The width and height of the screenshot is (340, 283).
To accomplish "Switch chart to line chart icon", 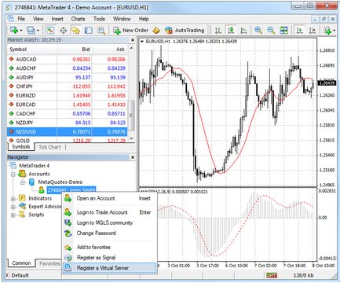I will tap(243, 31).
